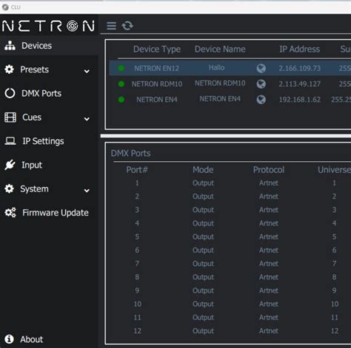Open web page globe for NETRON EN4
Viewport: 351px width, 348px height.
point(261,100)
